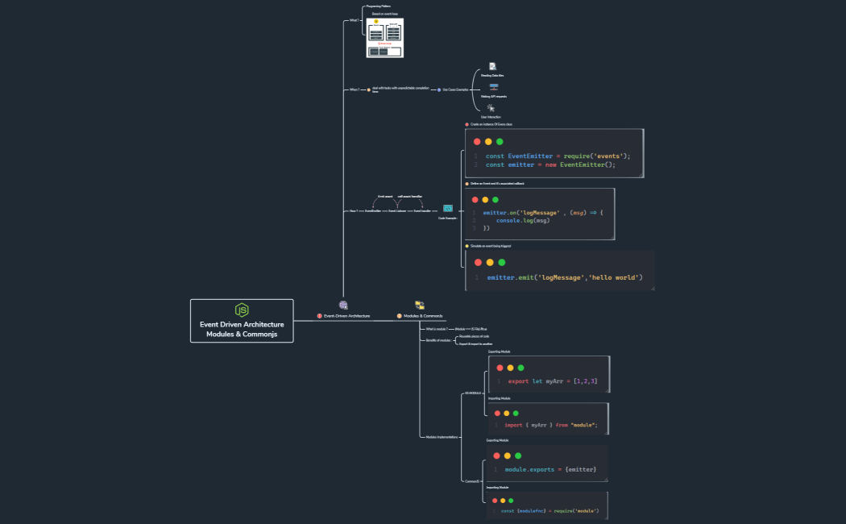
Task: Click the marker beside Create an instance Of Events class
Action: pos(467,126)
